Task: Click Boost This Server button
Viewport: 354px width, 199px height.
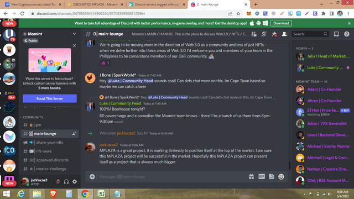Action: [50, 98]
